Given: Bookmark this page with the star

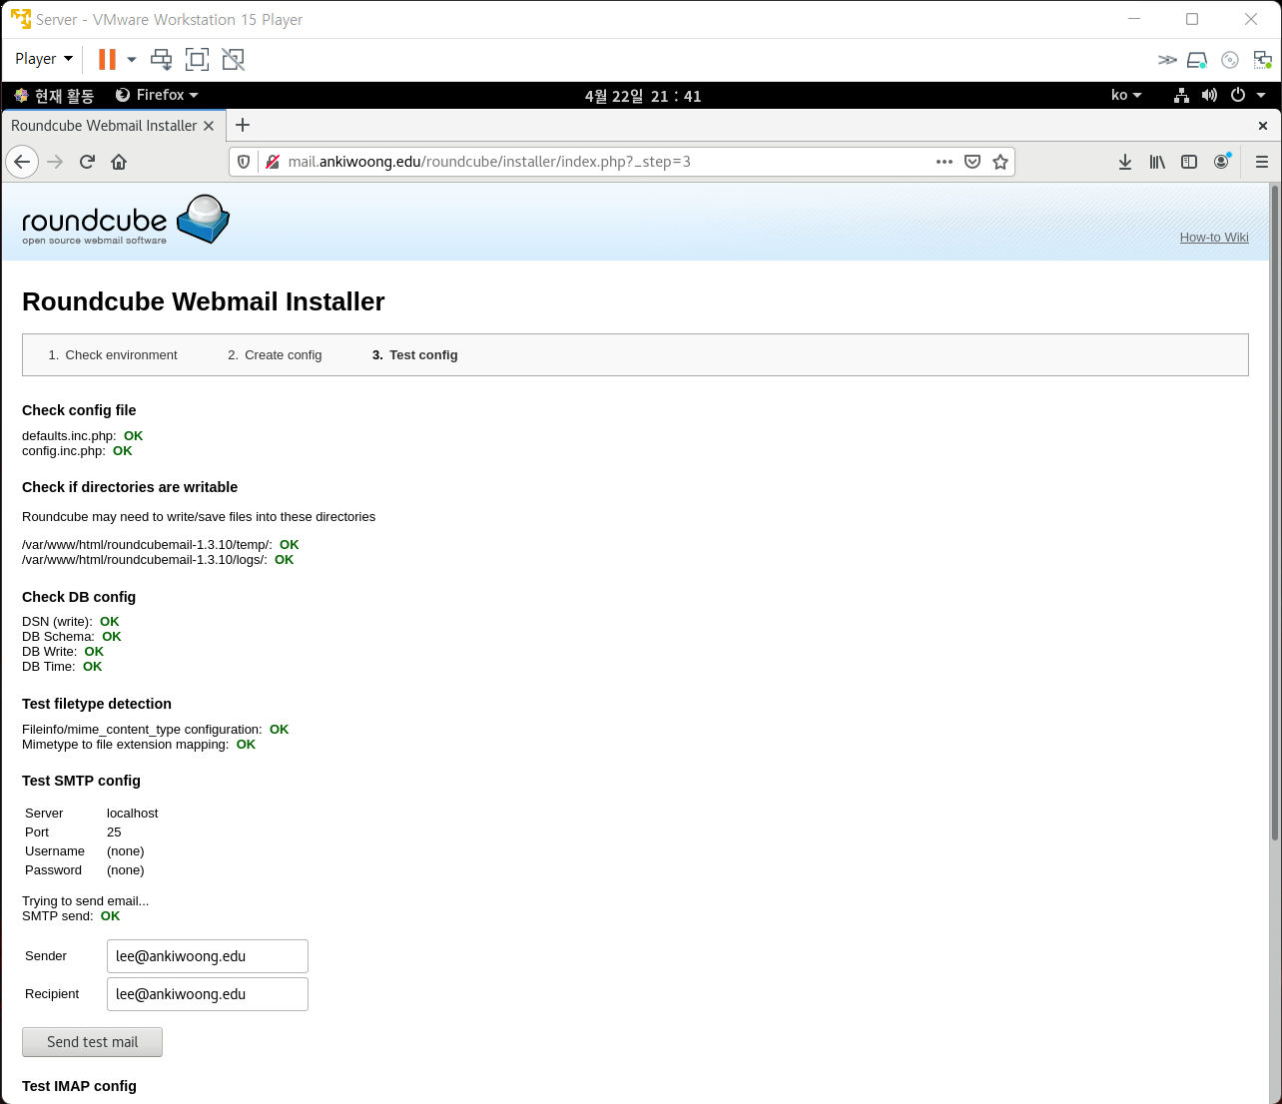Looking at the screenshot, I should [1000, 162].
